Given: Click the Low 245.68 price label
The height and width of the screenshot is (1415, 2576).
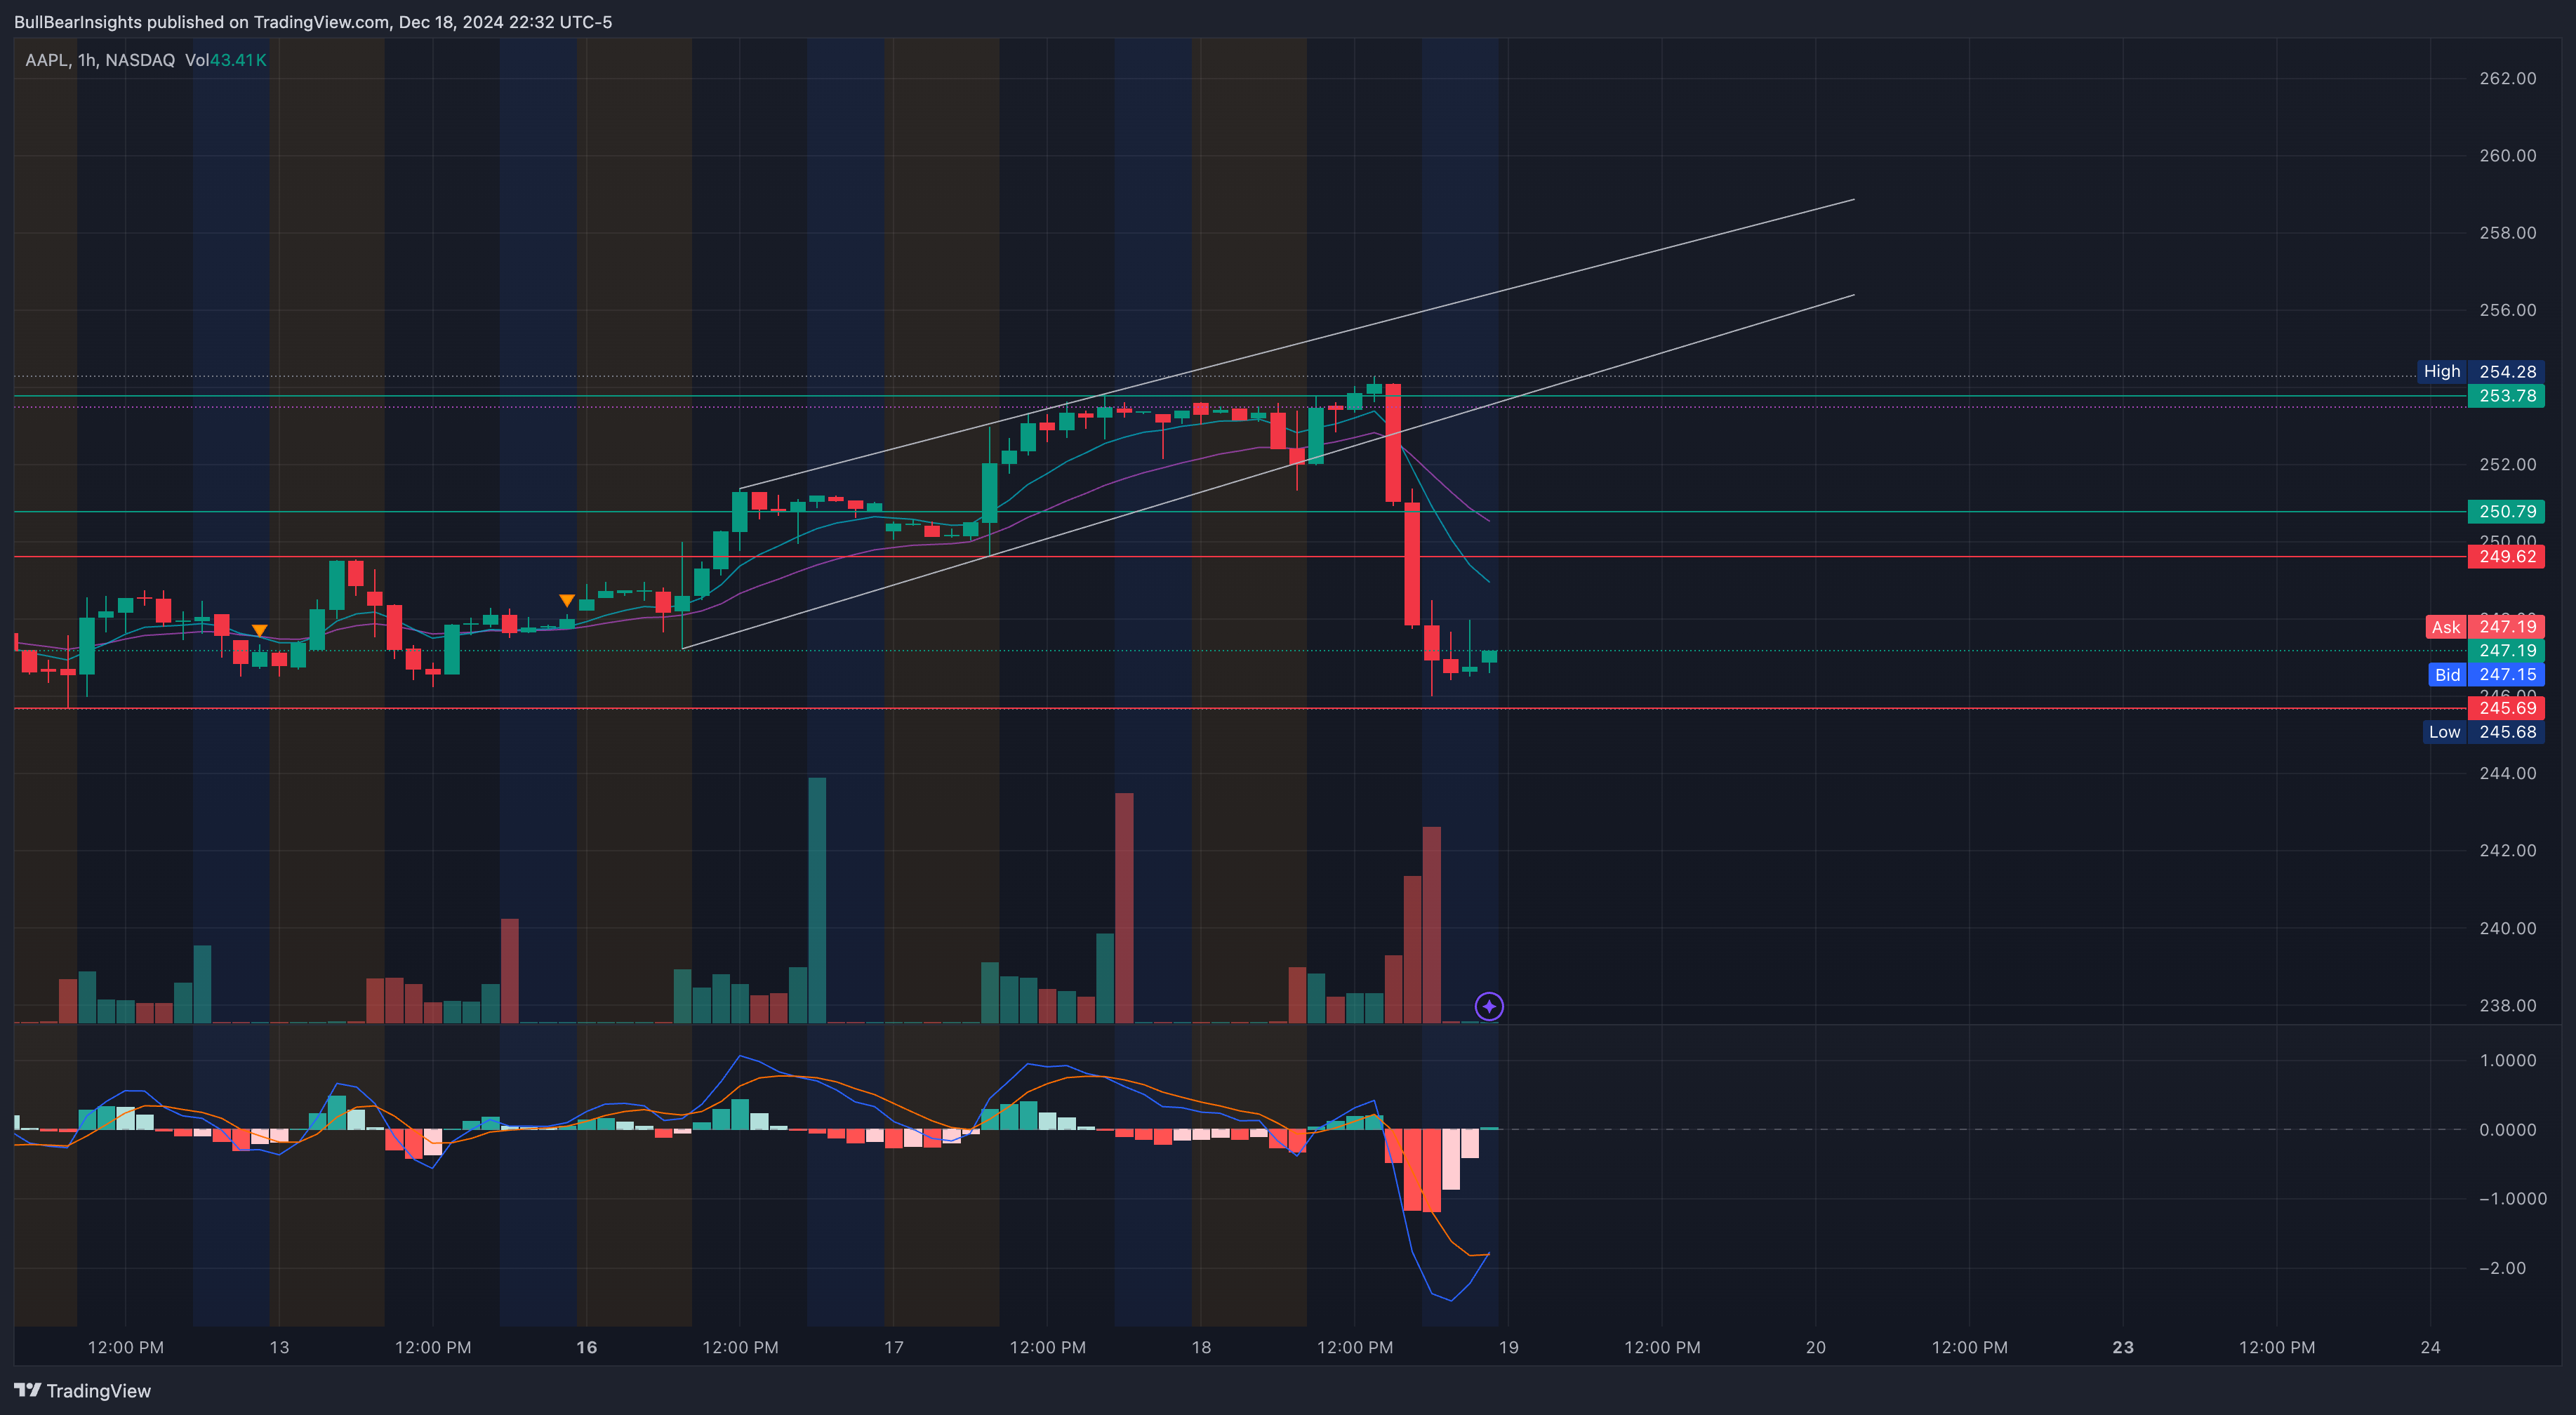Looking at the screenshot, I should click(x=2485, y=732).
